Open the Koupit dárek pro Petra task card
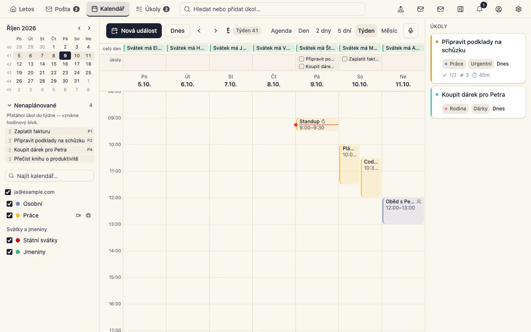The height and width of the screenshot is (332, 531). pos(478,102)
